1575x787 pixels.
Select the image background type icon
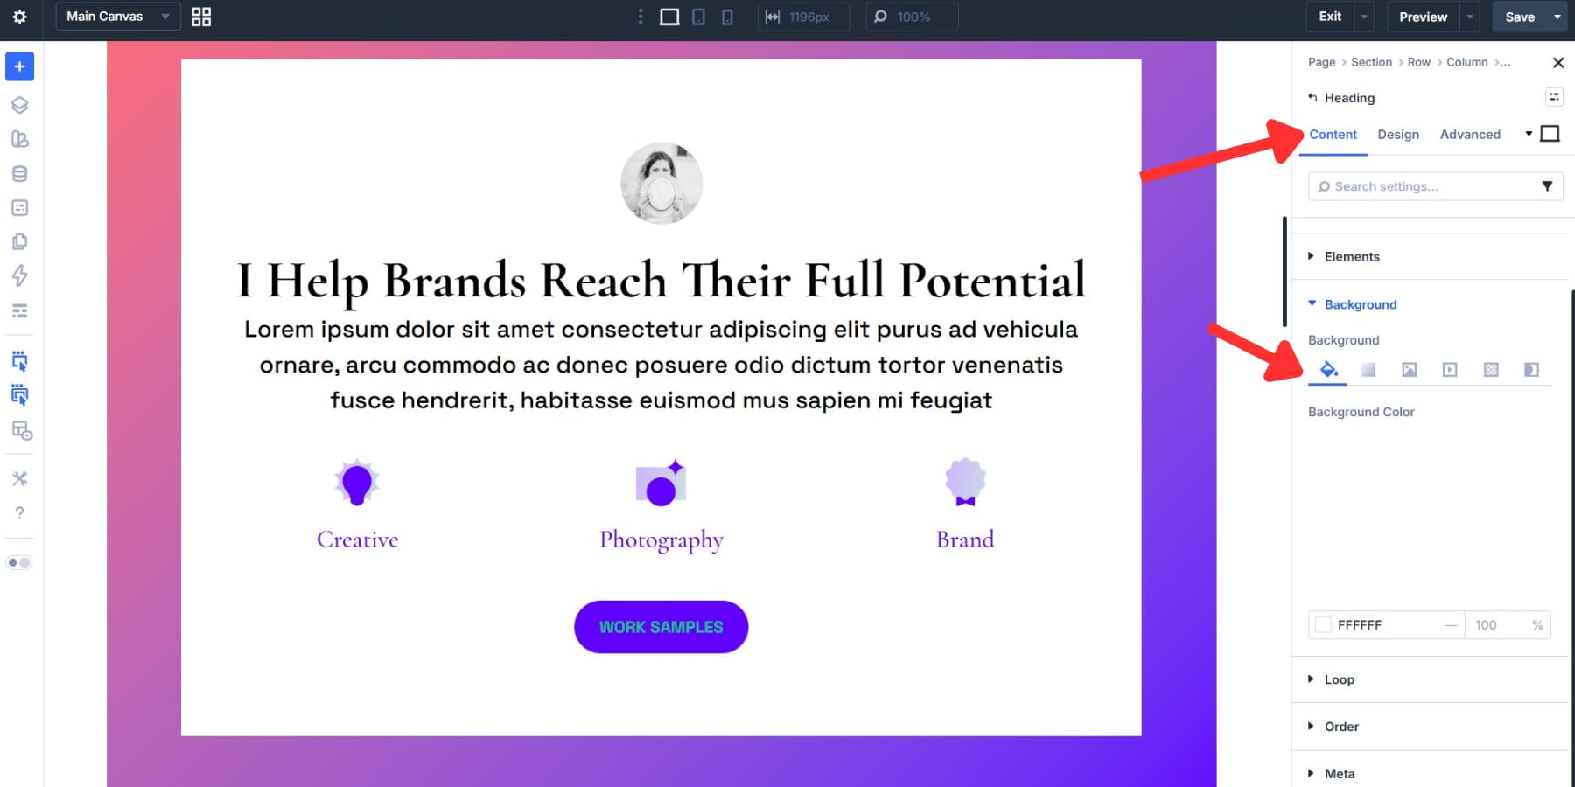tap(1410, 369)
